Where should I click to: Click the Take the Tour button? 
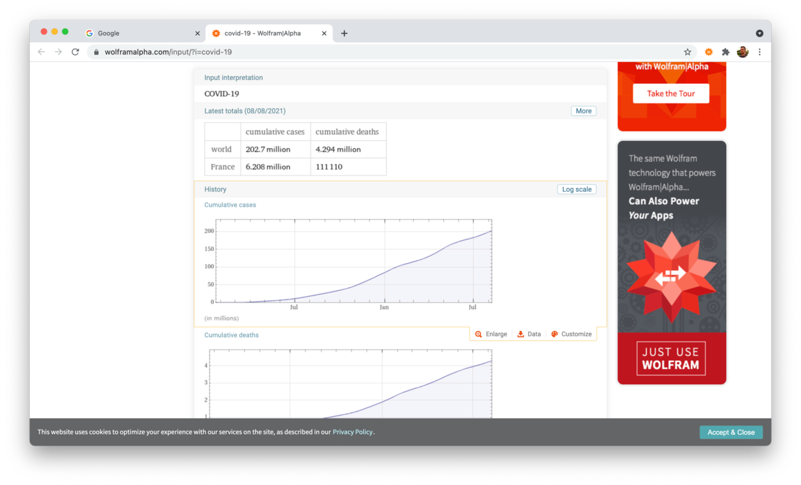[671, 93]
